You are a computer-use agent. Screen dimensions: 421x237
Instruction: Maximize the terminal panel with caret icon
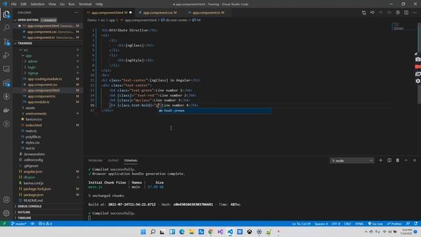[406, 161]
